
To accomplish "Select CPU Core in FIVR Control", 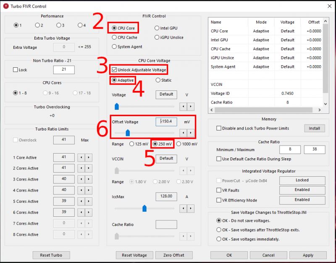I will coord(123,28).
